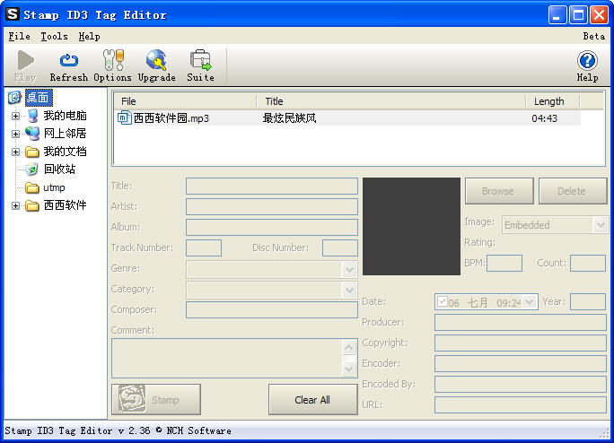Open the Date picker dropdown arrow
Image resolution: width=614 pixels, height=443 pixels.
[530, 301]
